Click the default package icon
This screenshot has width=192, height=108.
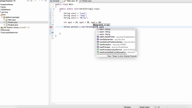[4, 17]
